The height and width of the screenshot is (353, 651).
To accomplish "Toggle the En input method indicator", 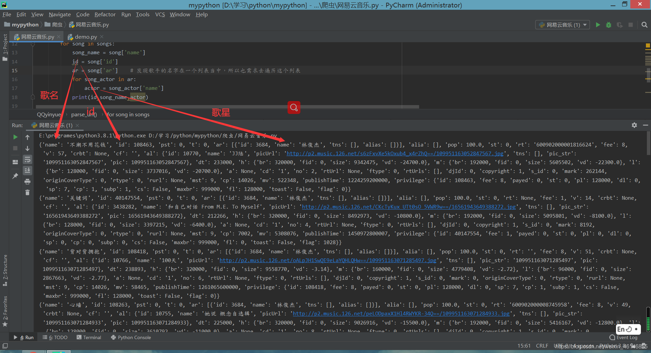I will pos(628,329).
